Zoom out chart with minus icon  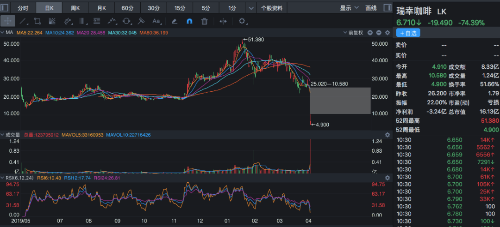point(379,33)
